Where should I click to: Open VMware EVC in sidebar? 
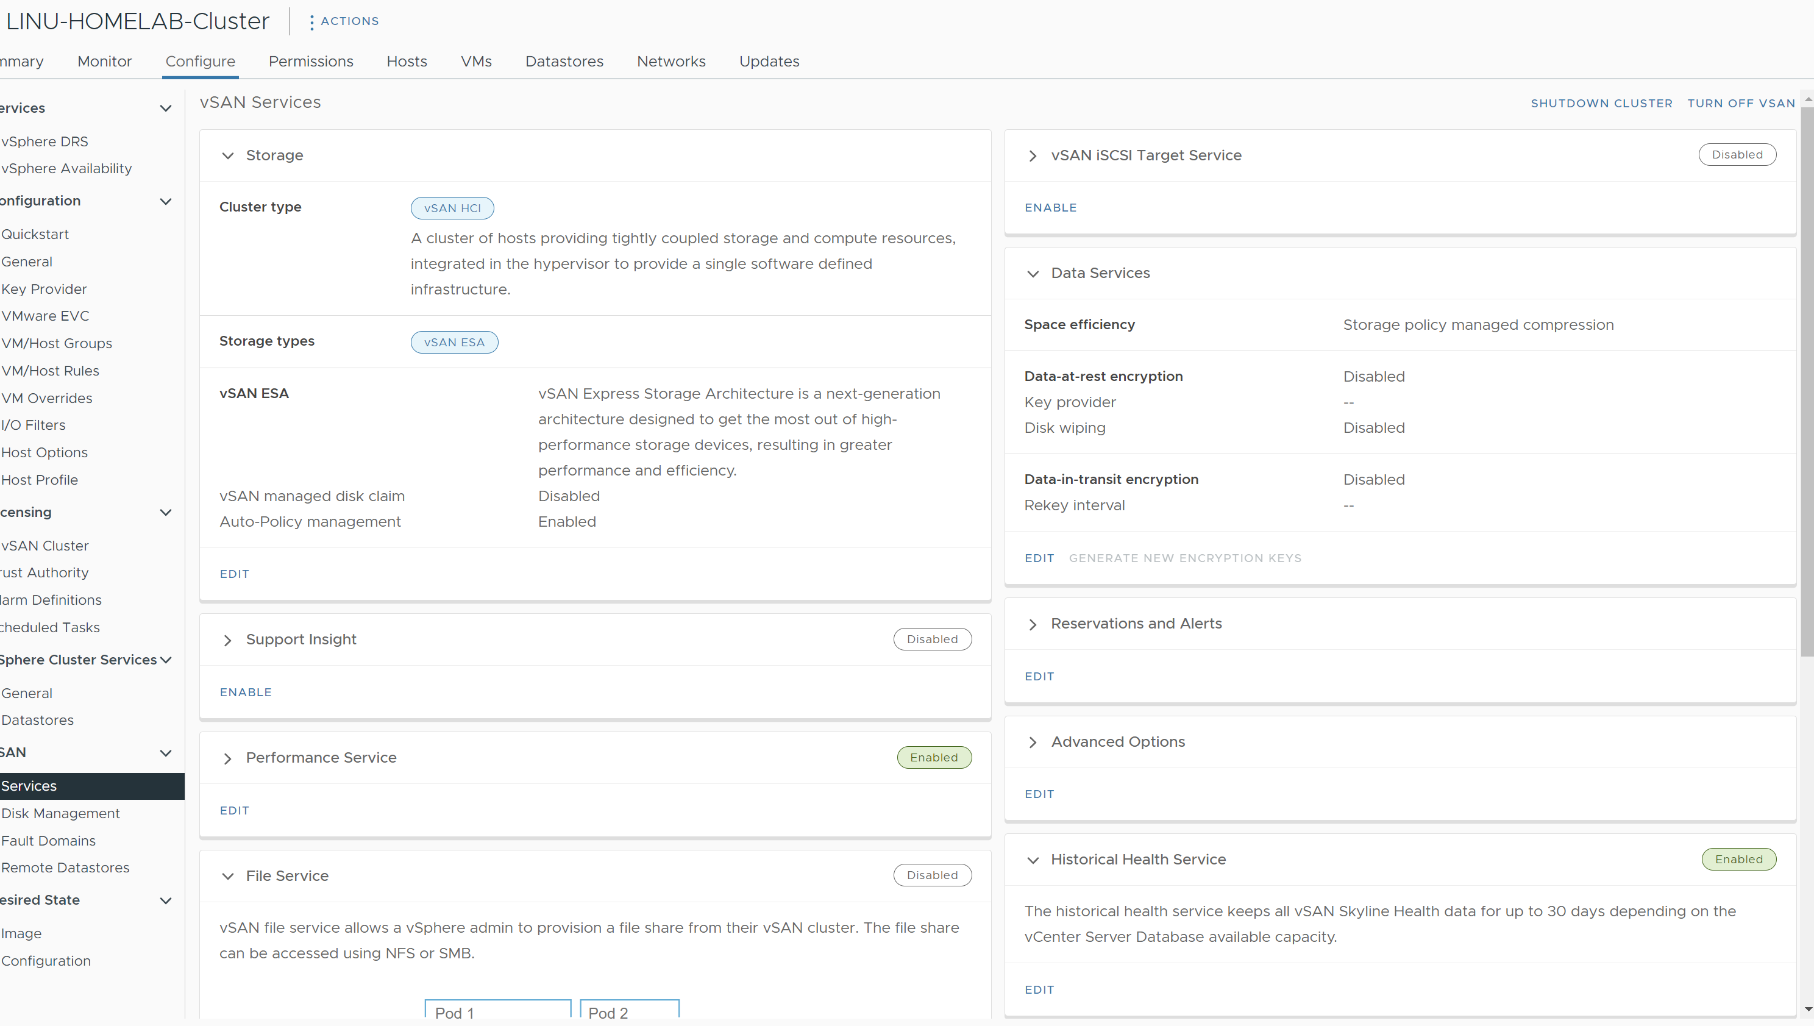pos(45,316)
